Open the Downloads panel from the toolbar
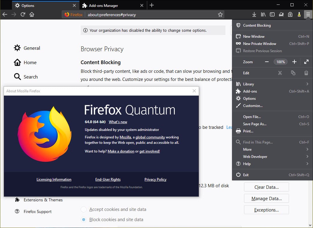Image resolution: width=313 pixels, height=228 pixels. pyautogui.click(x=254, y=14)
